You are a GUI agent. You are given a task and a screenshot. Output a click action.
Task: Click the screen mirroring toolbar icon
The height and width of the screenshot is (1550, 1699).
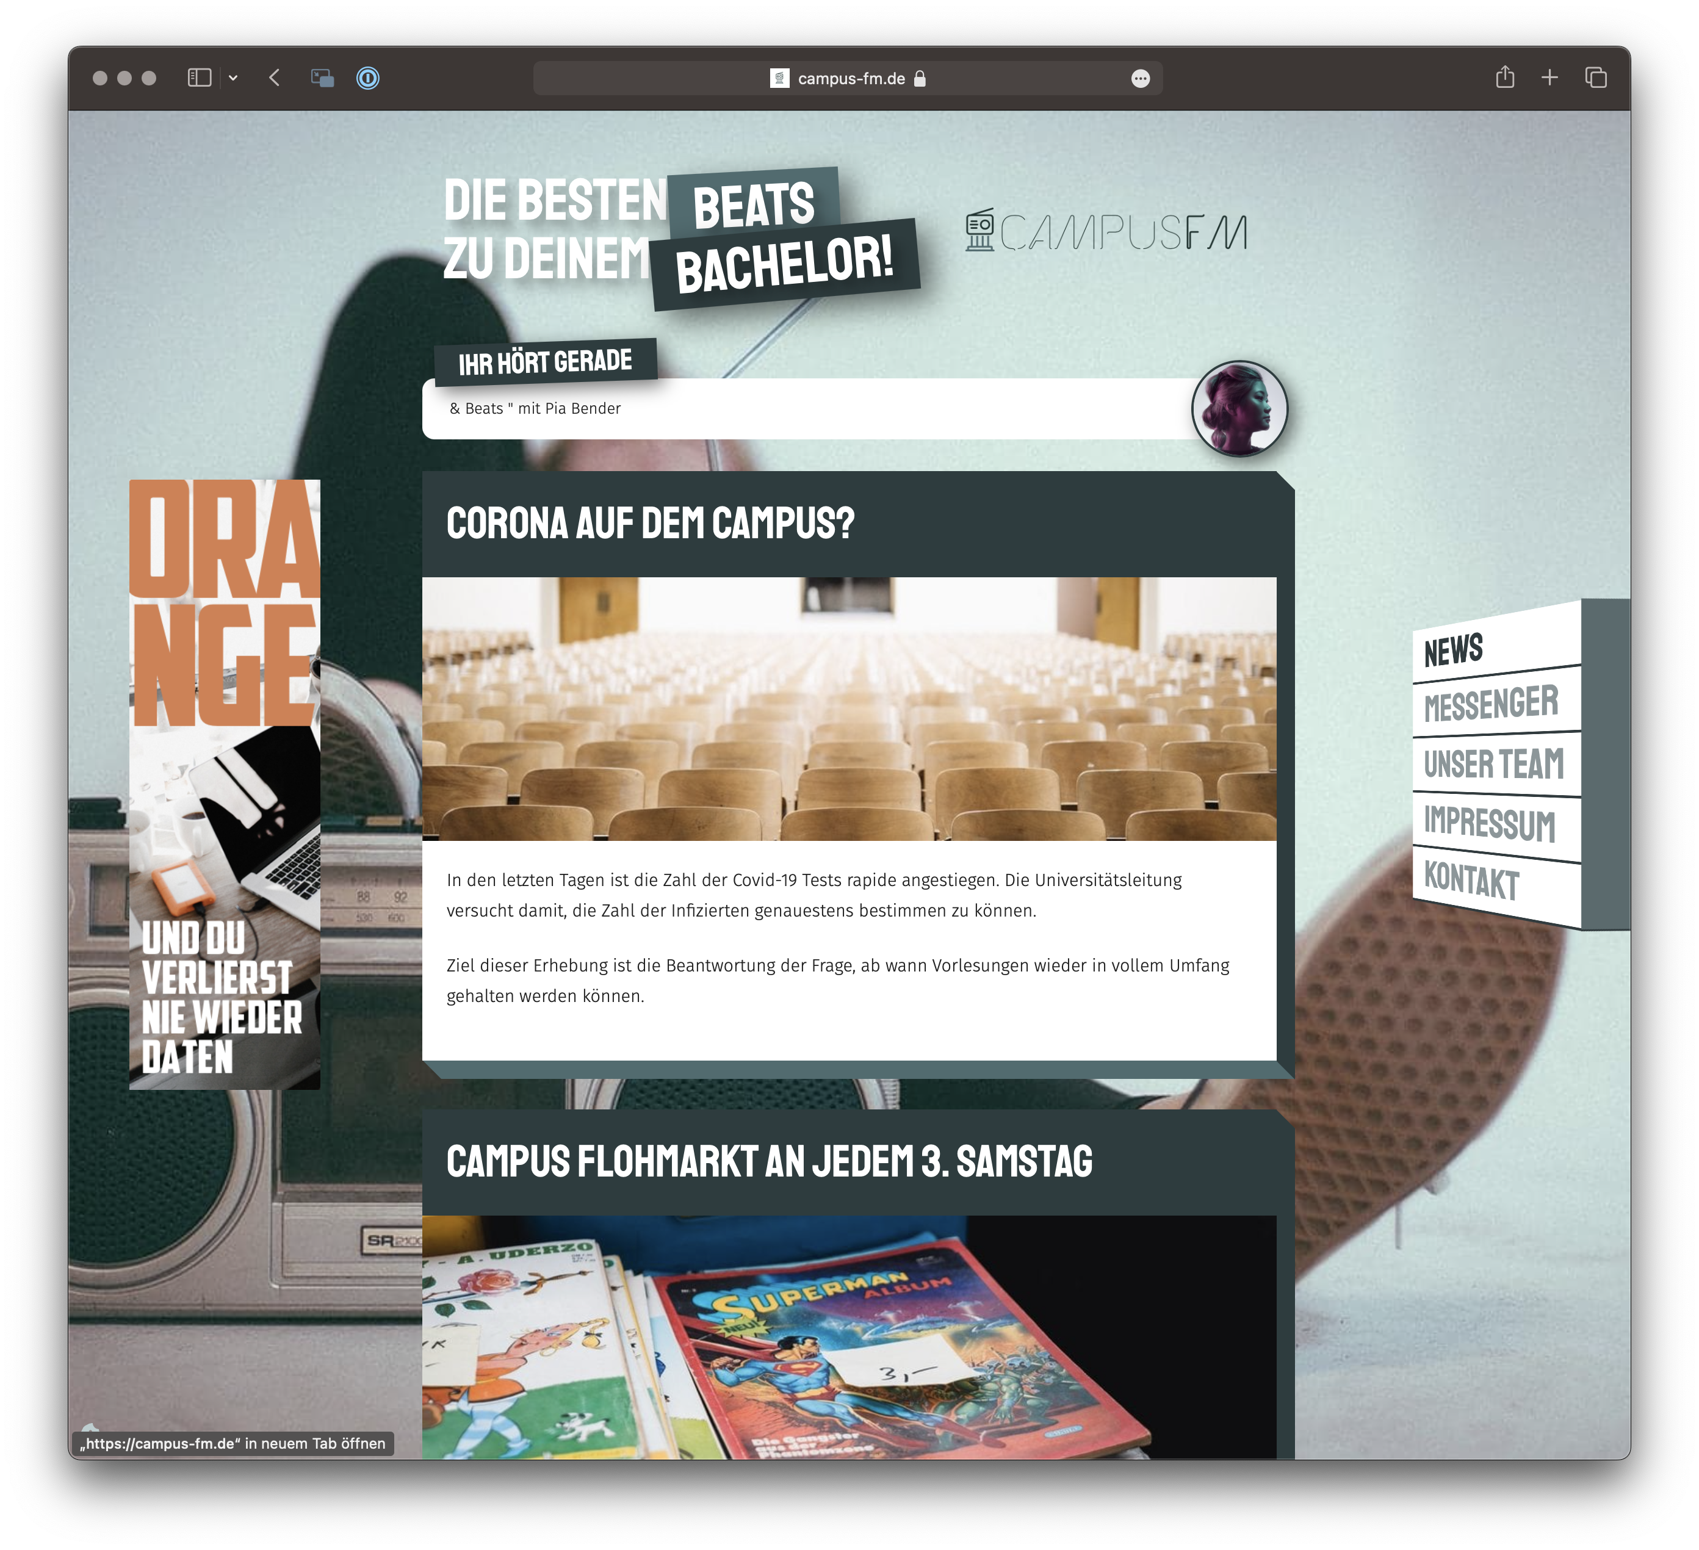tap(322, 78)
